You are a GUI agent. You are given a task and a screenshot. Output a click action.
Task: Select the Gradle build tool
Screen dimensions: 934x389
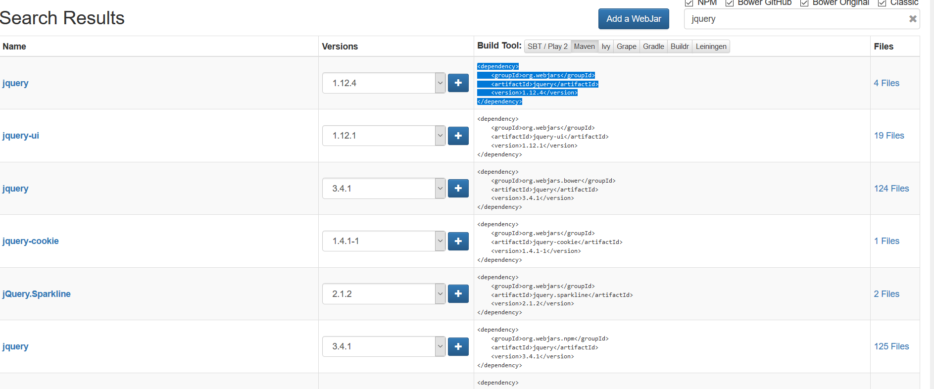point(653,47)
